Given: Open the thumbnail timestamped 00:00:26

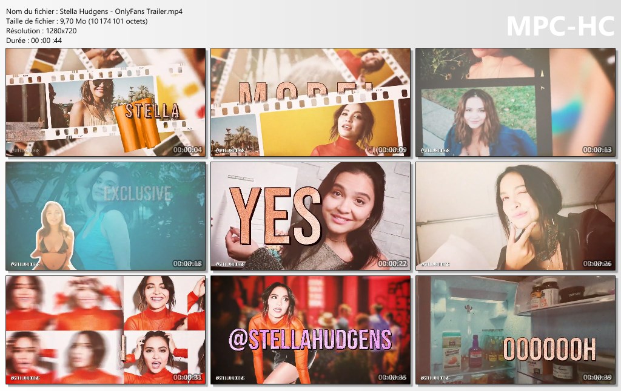Looking at the screenshot, I should click(515, 215).
